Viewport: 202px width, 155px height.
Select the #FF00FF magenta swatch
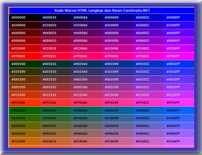click(179, 56)
